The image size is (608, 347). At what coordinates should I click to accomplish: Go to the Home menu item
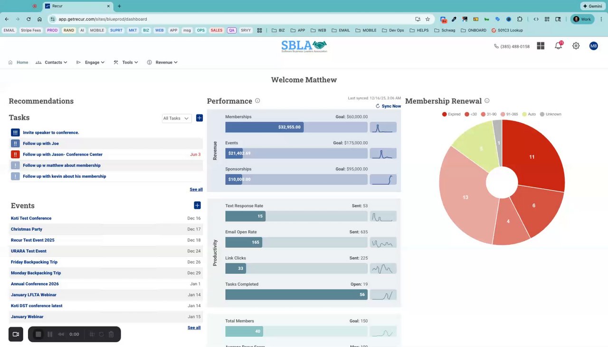point(19,62)
